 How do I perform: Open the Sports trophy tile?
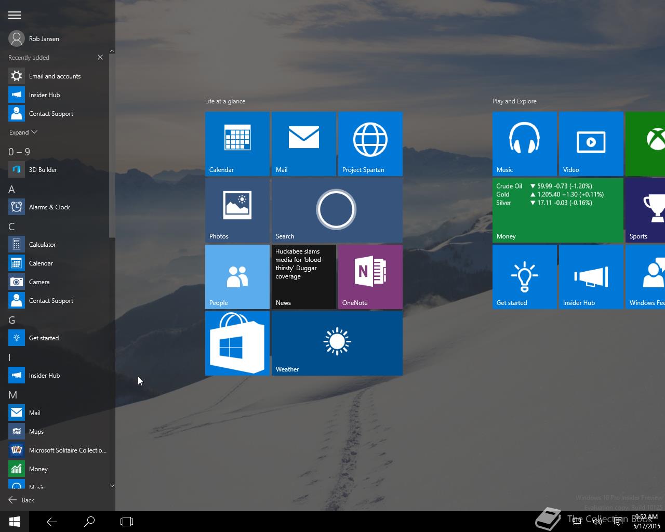pos(645,210)
